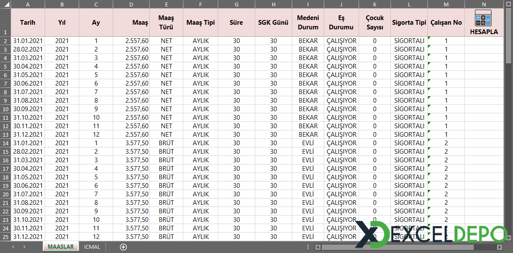Image resolution: width=513 pixels, height=253 pixels.
Task: Click horizontal scrollbar left arrow
Action: [x=317, y=247]
